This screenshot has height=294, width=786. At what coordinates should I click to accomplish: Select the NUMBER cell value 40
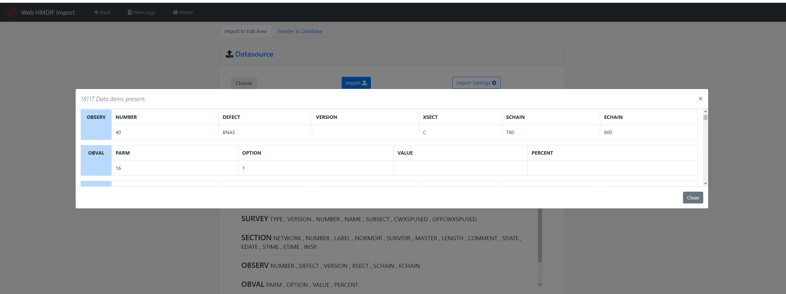click(165, 132)
